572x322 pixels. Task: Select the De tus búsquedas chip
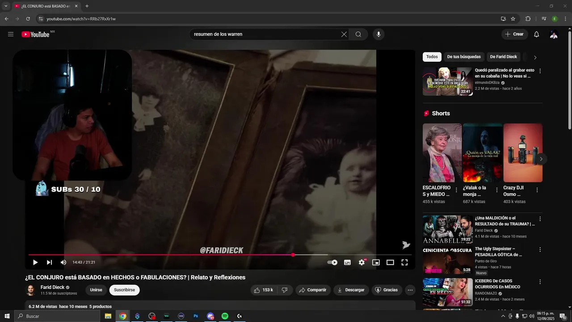[464, 57]
